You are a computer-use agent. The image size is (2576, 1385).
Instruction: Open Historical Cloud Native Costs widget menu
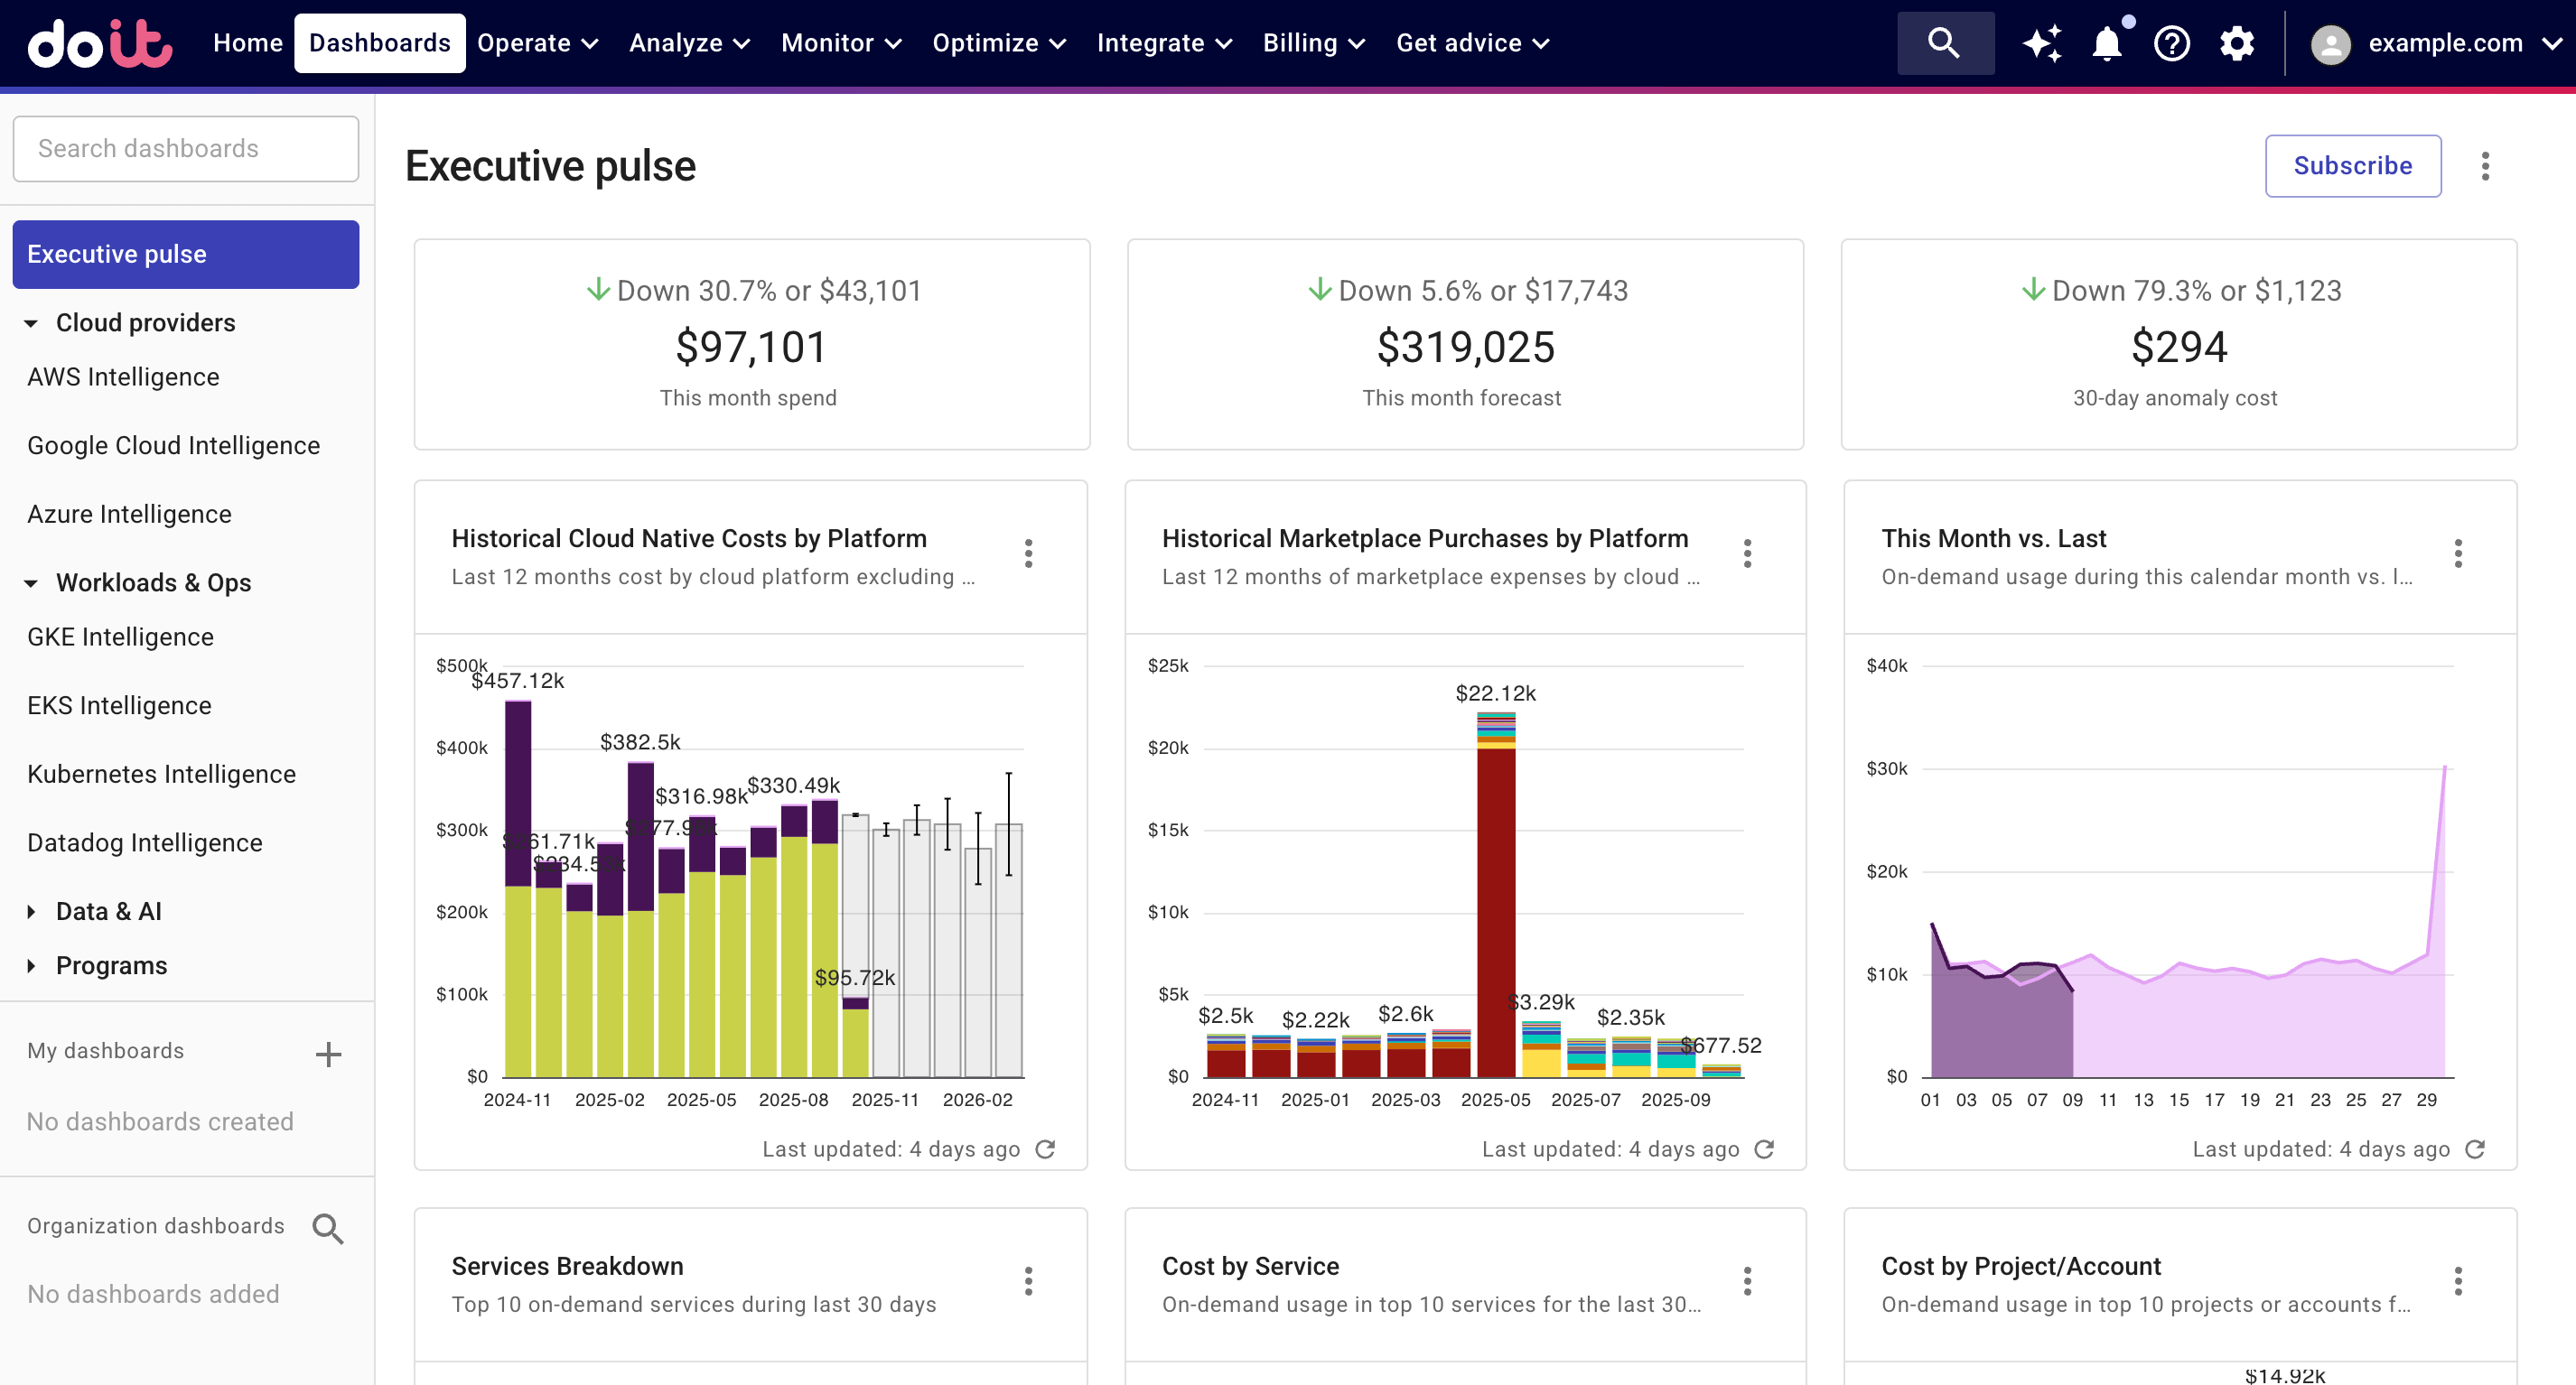point(1028,553)
